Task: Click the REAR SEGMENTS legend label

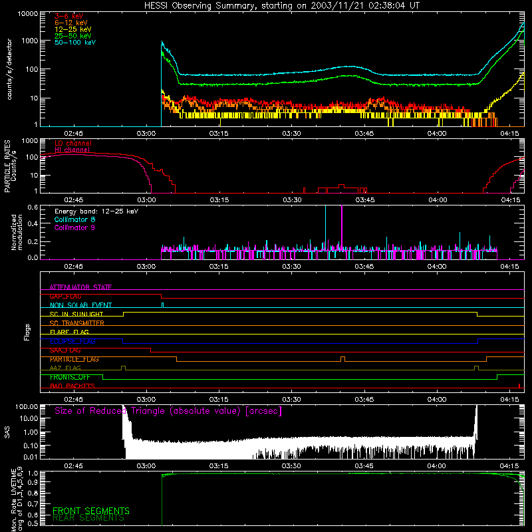Action: [x=88, y=518]
